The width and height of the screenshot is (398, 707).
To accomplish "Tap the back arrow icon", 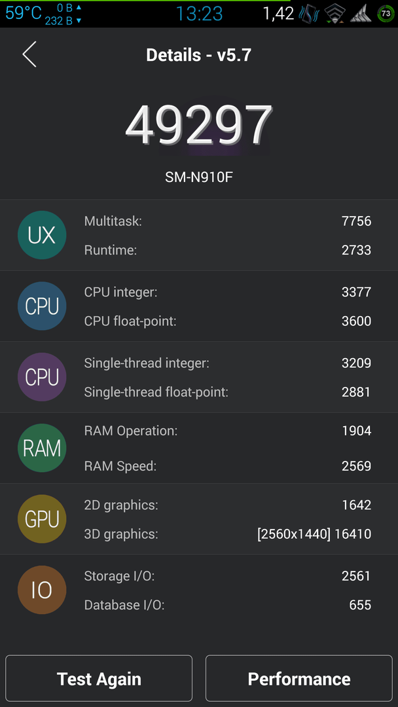I will pyautogui.click(x=29, y=54).
